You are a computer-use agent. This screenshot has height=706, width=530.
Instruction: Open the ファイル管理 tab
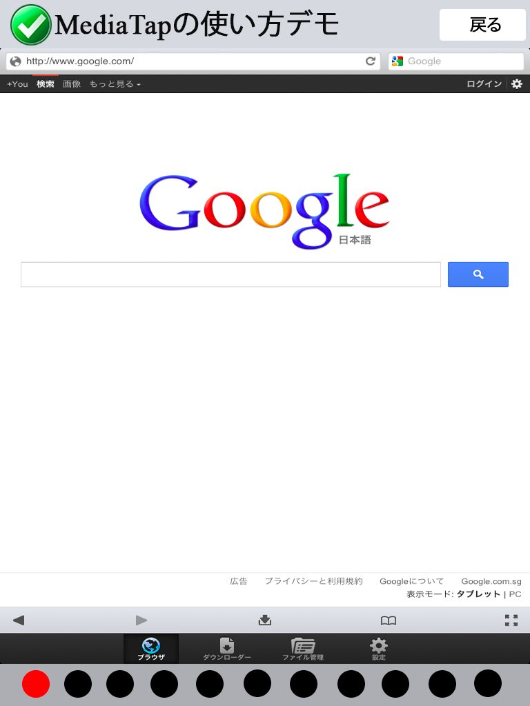(303, 649)
